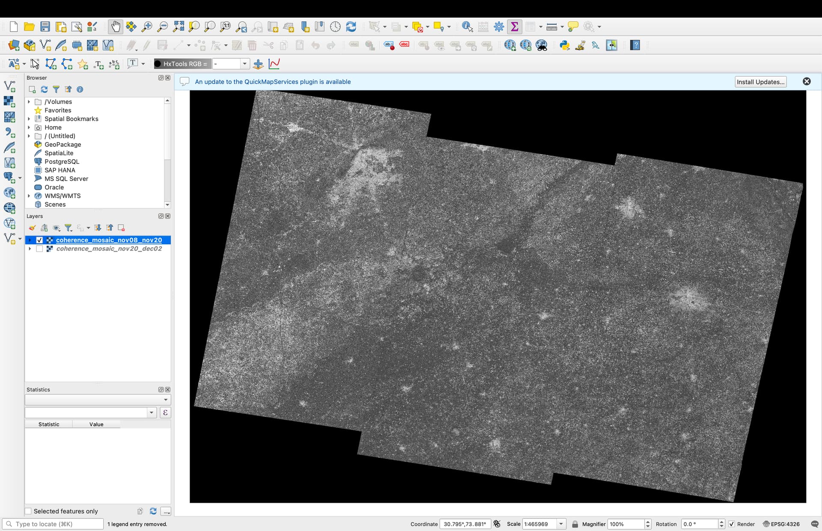
Task: Uncheck the coherence_mosaic_nov08_nov20 layer visibility
Action: 39,240
